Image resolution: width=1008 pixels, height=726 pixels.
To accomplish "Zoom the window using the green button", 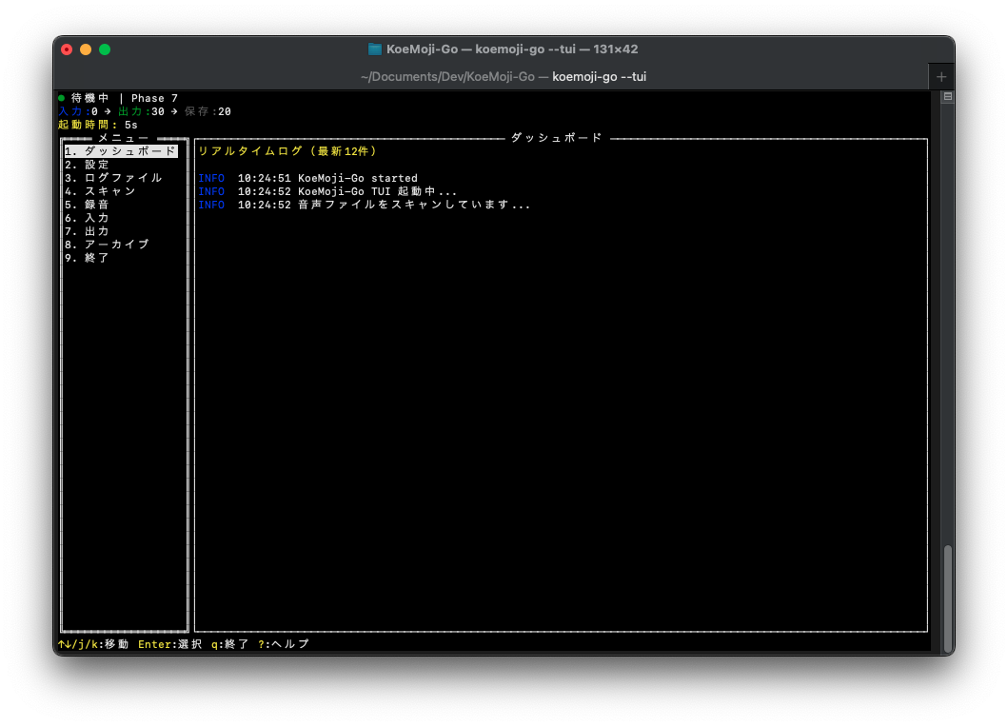I will [x=105, y=49].
